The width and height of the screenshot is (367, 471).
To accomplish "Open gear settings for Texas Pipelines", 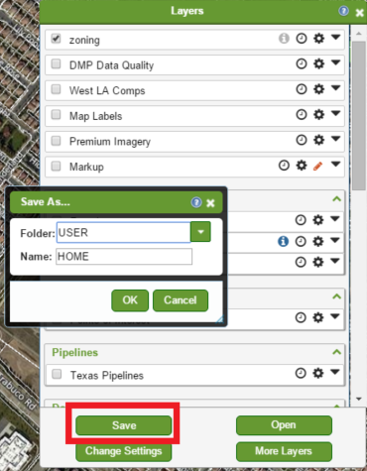I will [317, 373].
